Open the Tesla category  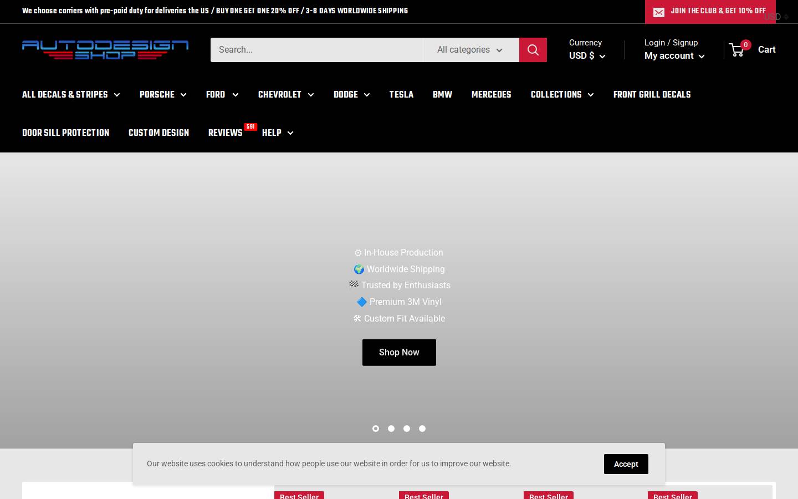click(401, 95)
